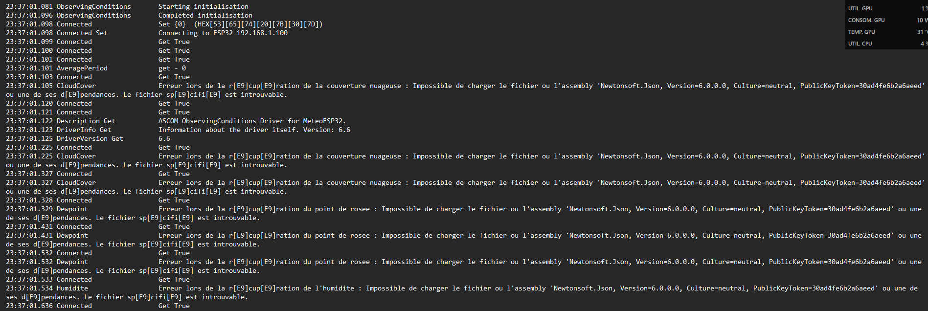This screenshot has width=928, height=311.
Task: Click the HEX byte sequence text
Action: point(258,24)
